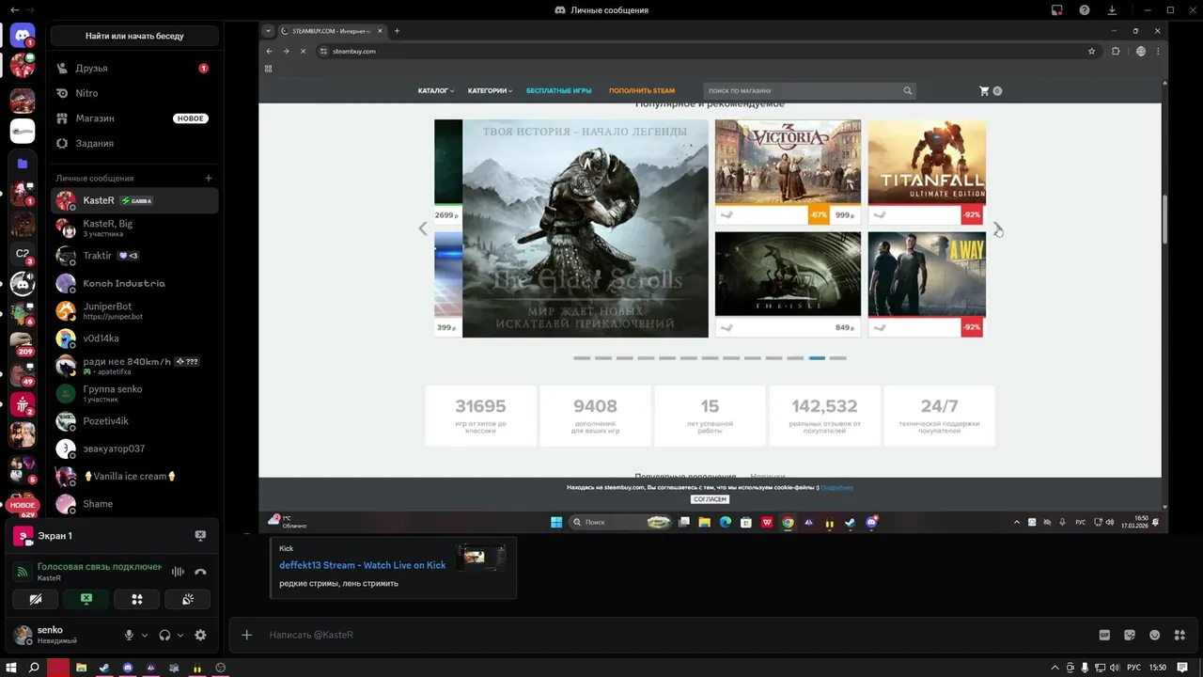The width and height of the screenshot is (1203, 677).
Task: Focus message input Написать @KasteR
Action: tap(677, 635)
